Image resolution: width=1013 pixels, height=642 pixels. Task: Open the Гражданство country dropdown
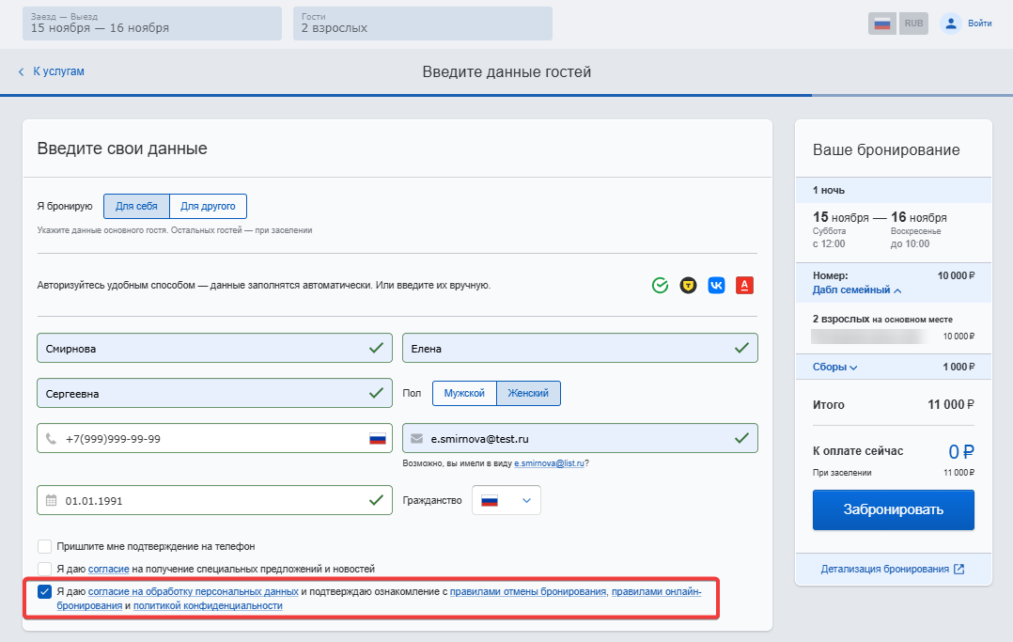click(x=506, y=501)
